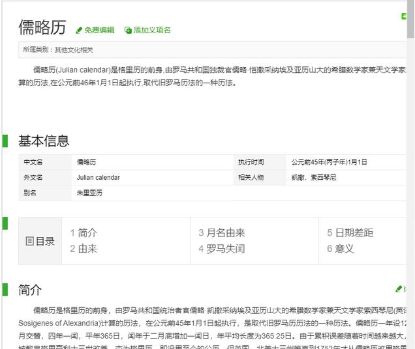
Task: Click the 公元前45年(丙子年)1月1日 value
Action: tap(330, 162)
